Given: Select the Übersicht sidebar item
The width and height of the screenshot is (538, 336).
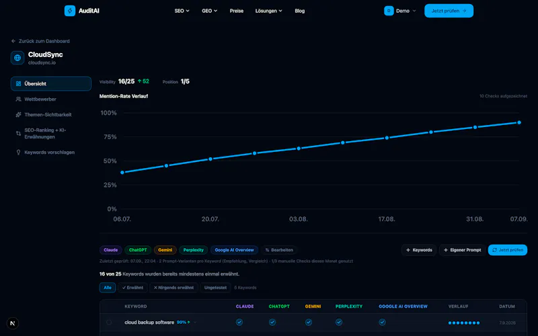Looking at the screenshot, I should click(51, 83).
